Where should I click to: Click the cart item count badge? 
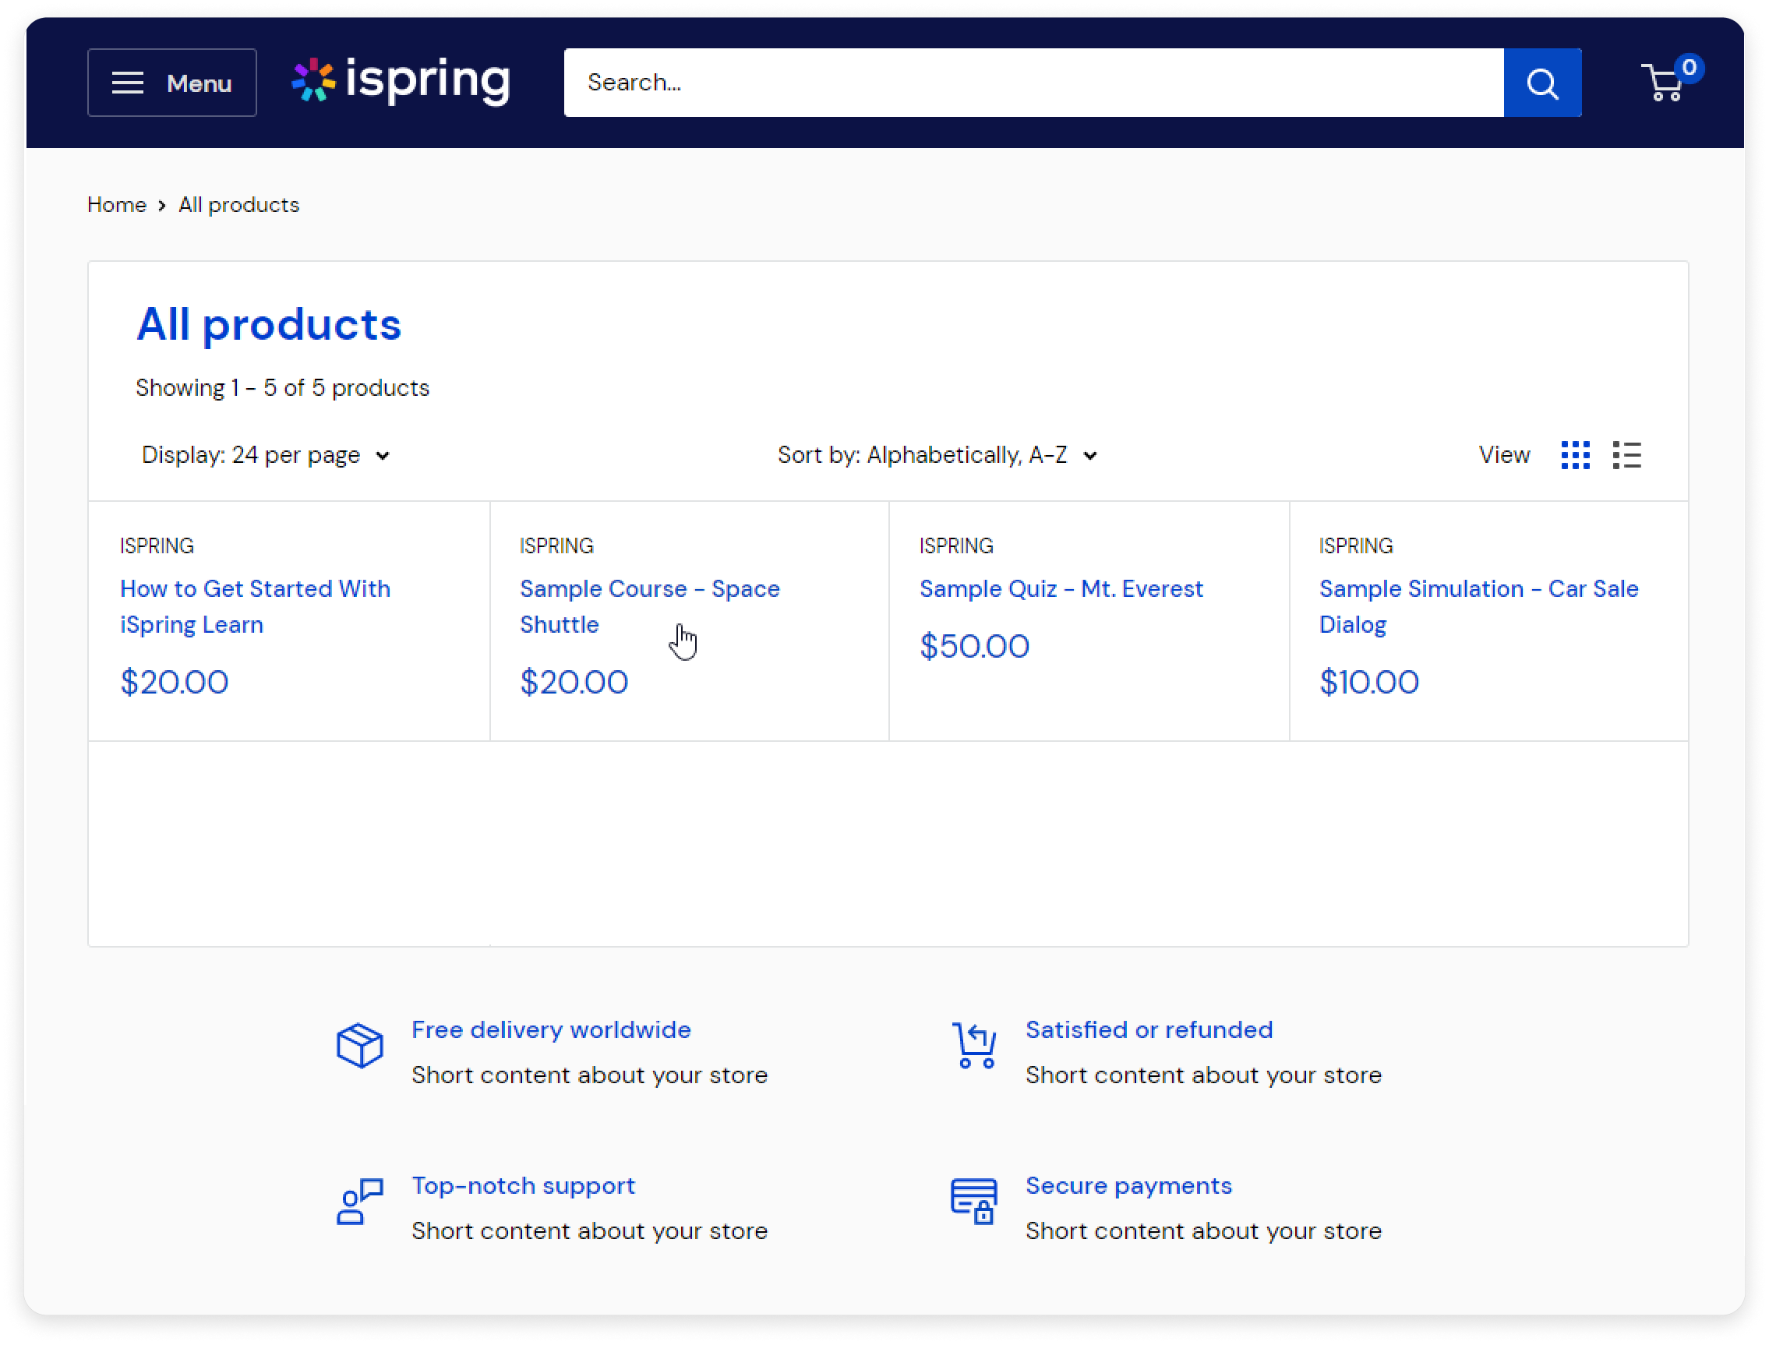(x=1687, y=67)
